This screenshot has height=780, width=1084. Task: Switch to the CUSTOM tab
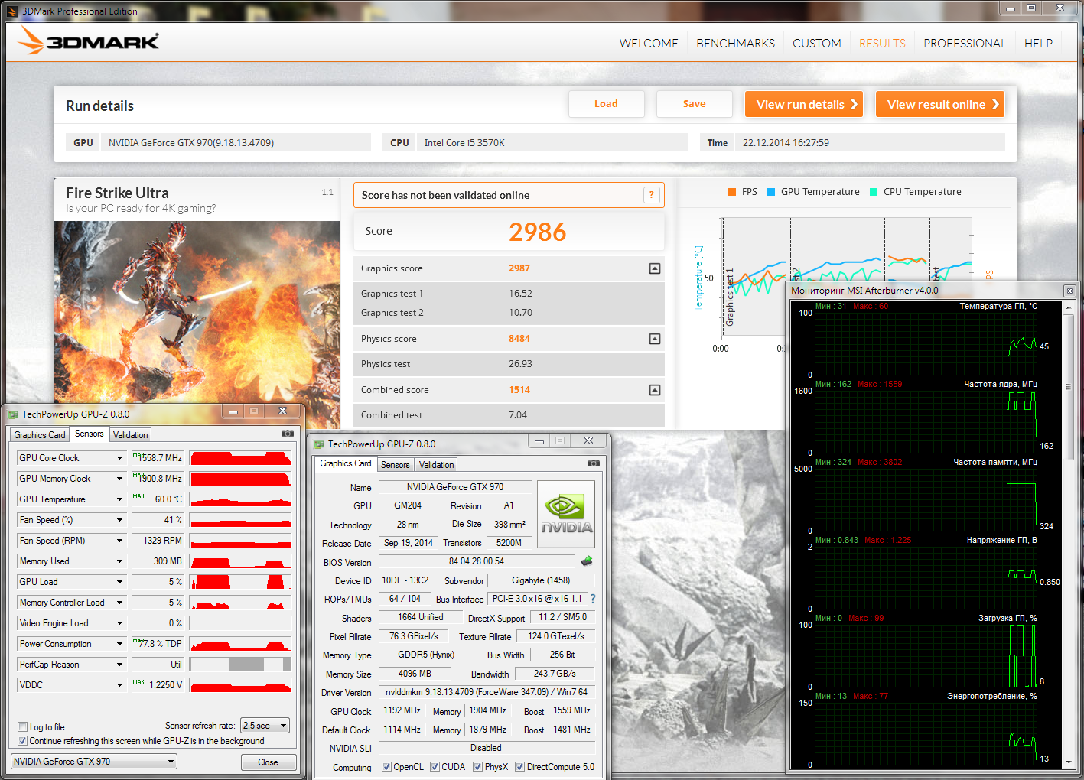click(x=817, y=44)
